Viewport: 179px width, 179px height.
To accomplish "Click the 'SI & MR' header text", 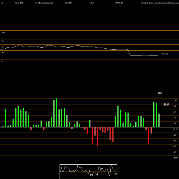I will click(19, 3).
